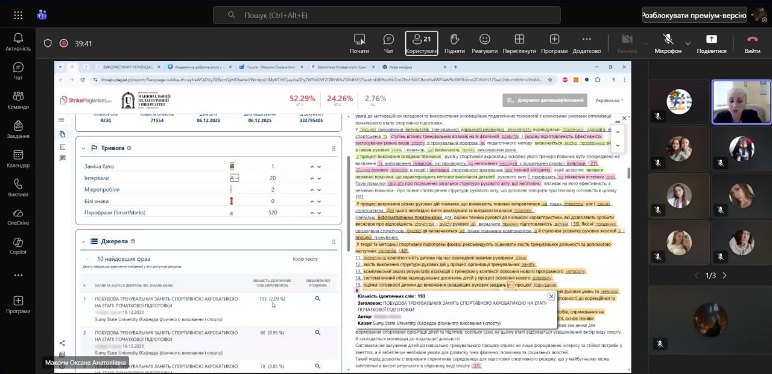772x374 pixels.
Task: Open Activity (Активність) notifications in sidebar
Action: 18,42
